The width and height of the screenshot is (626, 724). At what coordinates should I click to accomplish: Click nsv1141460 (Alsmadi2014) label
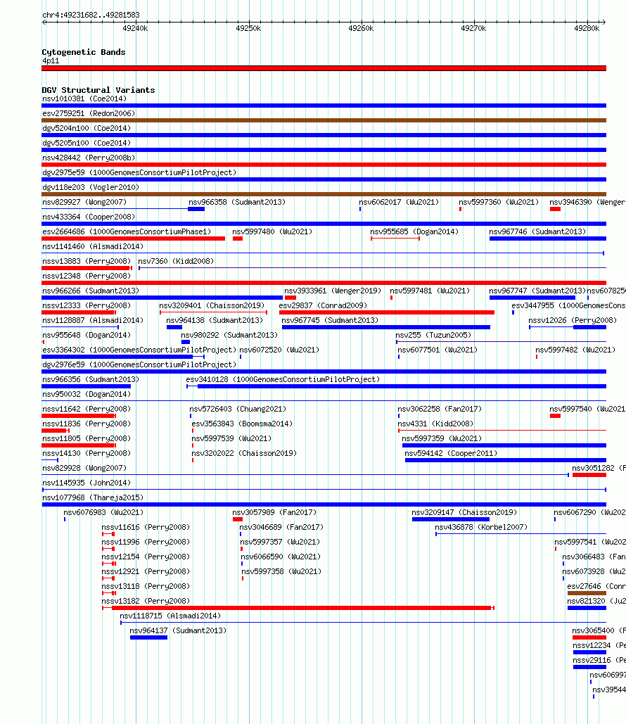point(93,246)
